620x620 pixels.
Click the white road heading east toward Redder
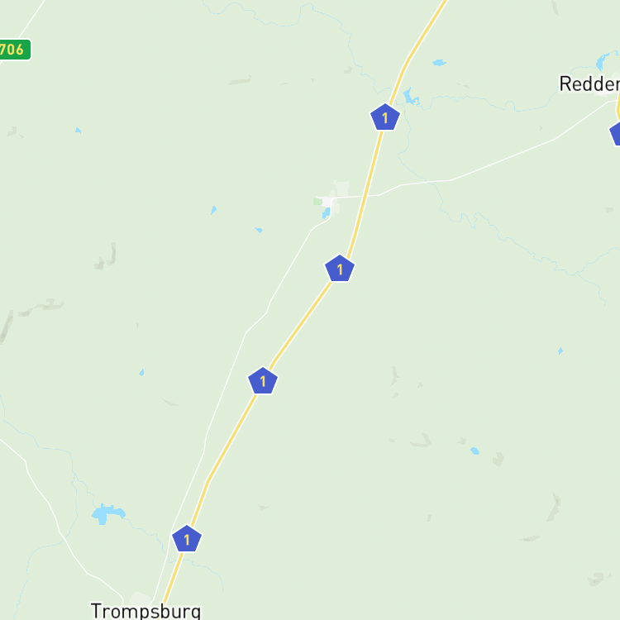pyautogui.click(x=502, y=160)
